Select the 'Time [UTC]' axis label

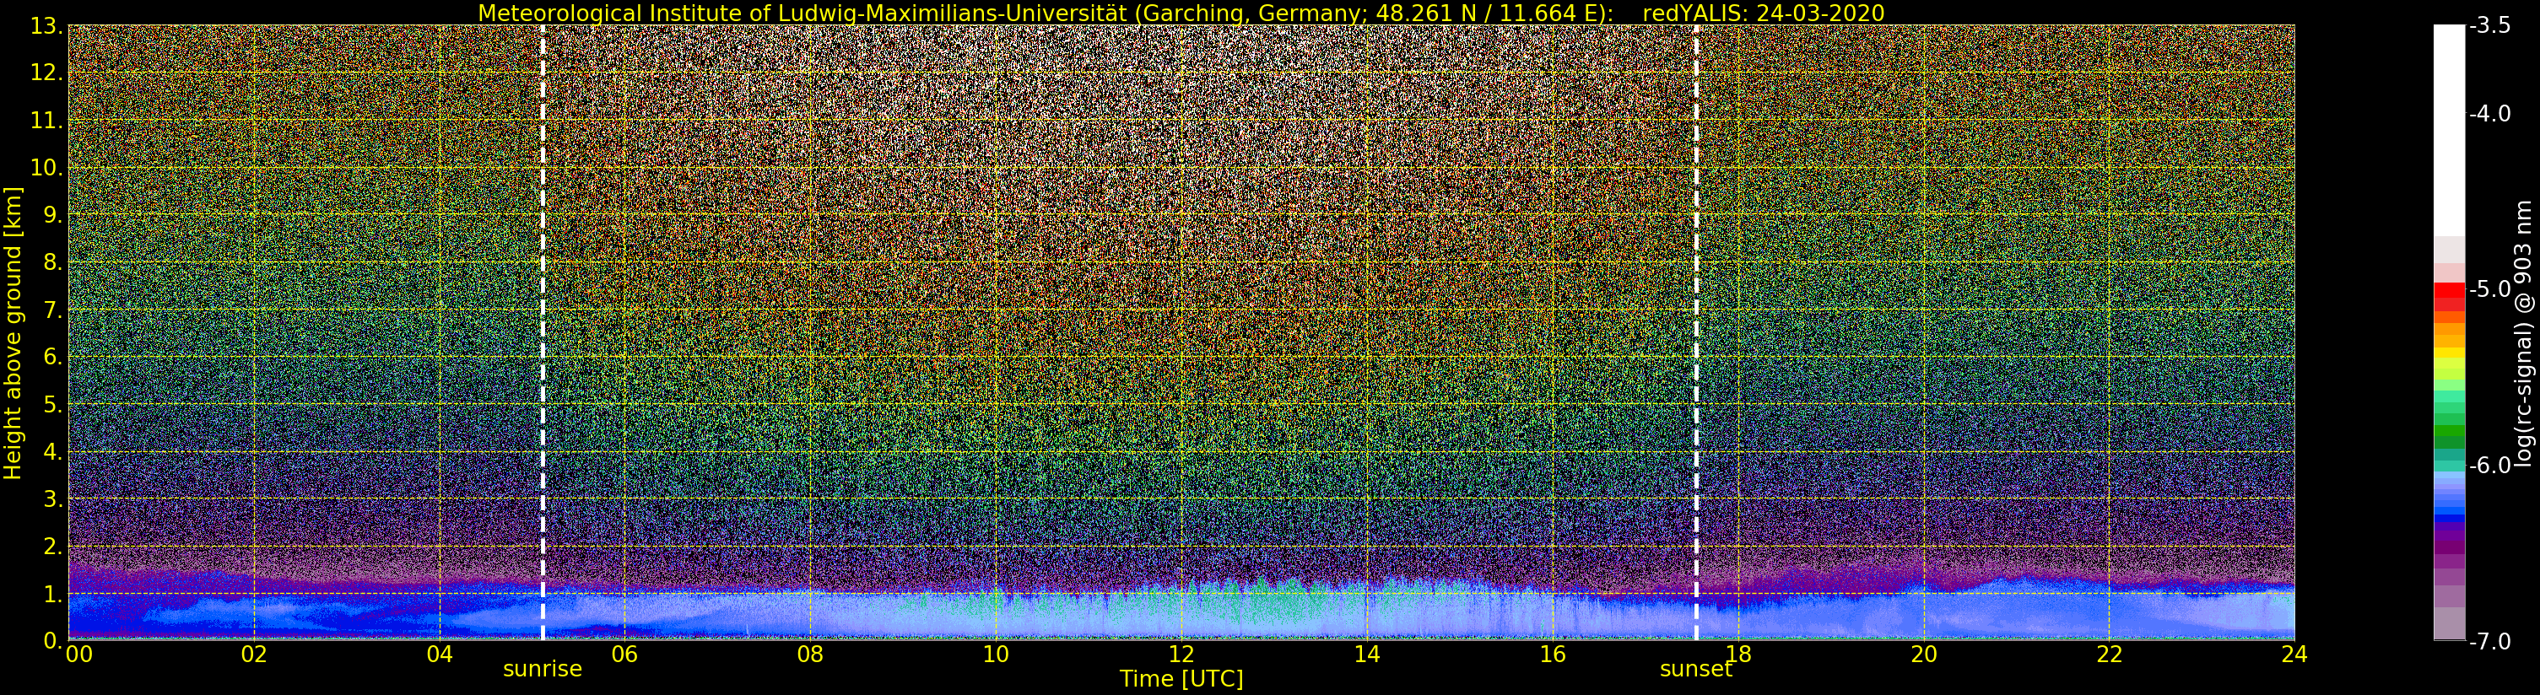1181,679
